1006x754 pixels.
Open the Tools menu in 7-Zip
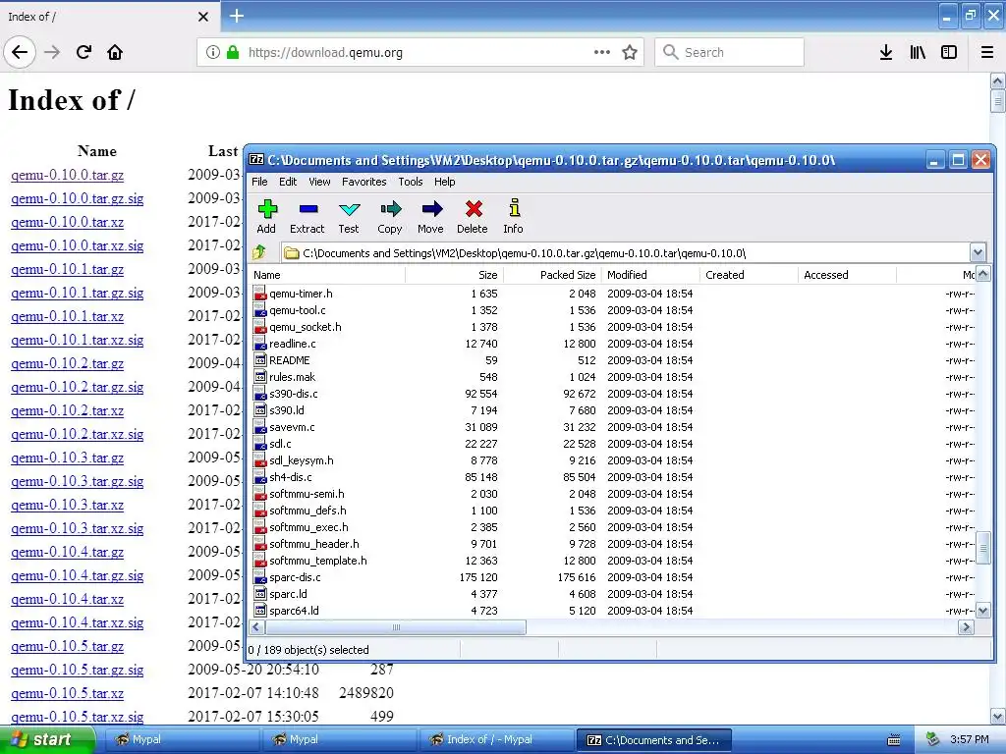point(411,182)
